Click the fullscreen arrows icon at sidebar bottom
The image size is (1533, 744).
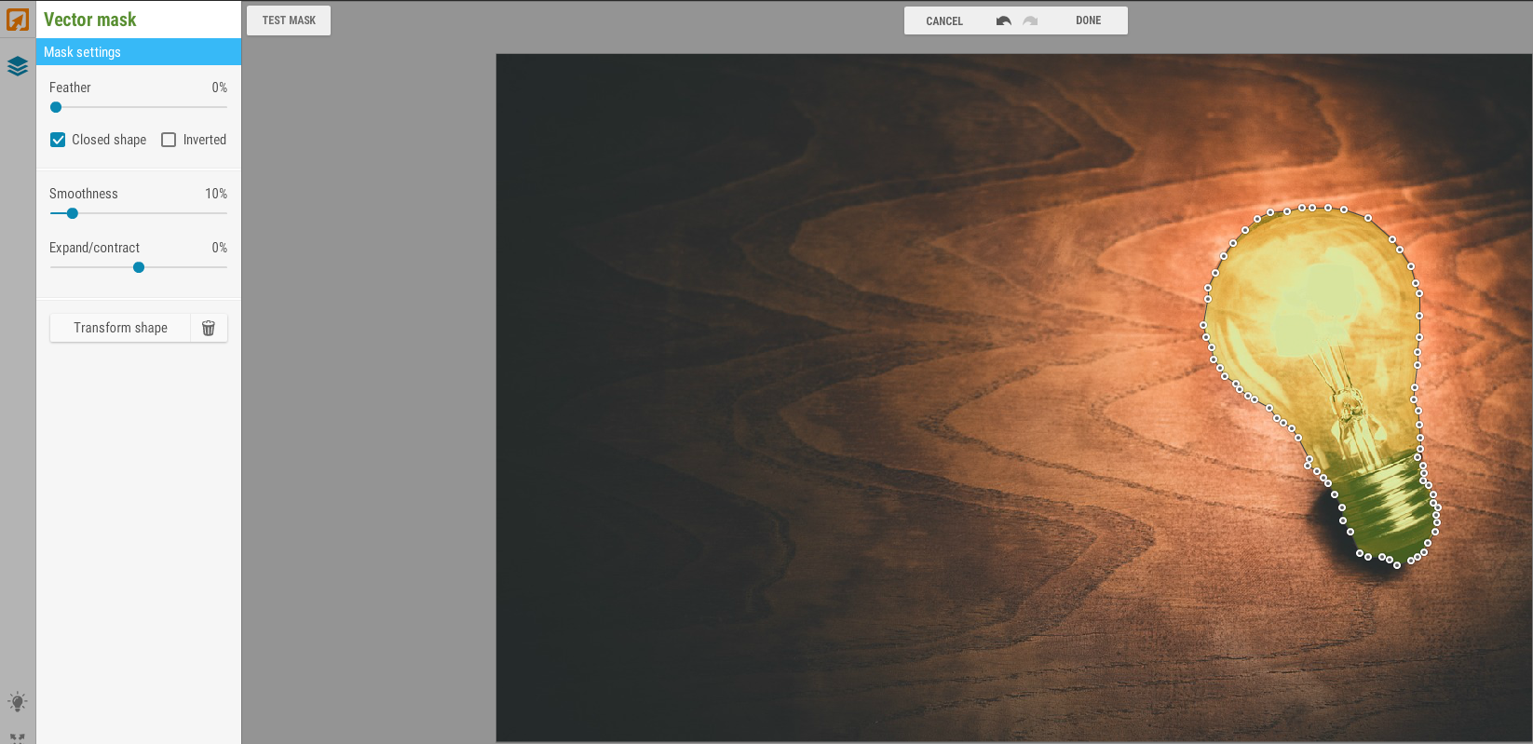click(x=18, y=737)
